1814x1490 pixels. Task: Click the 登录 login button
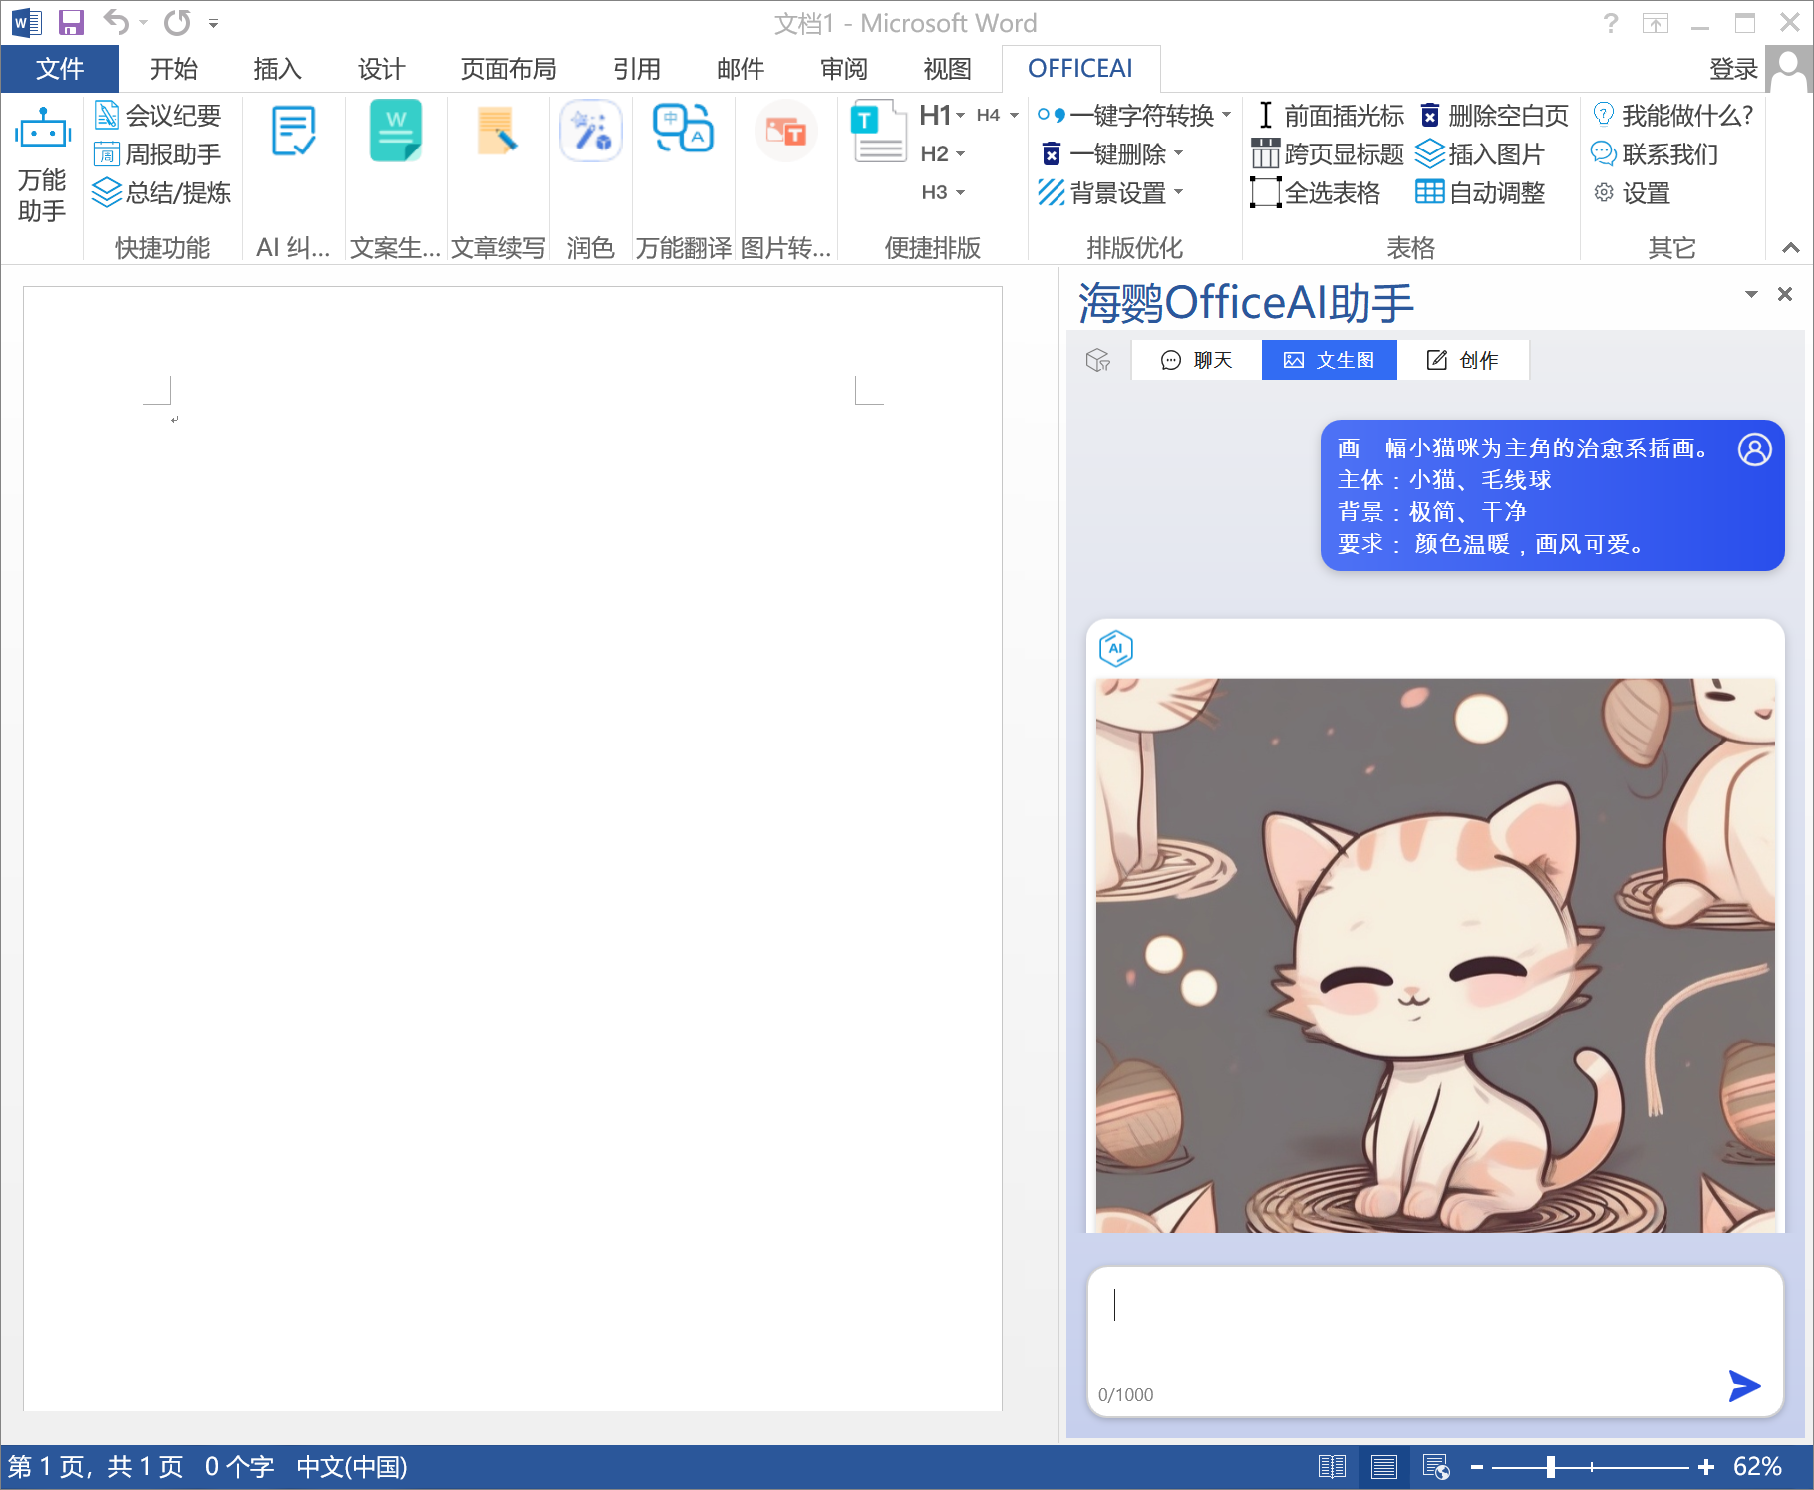coord(1733,68)
